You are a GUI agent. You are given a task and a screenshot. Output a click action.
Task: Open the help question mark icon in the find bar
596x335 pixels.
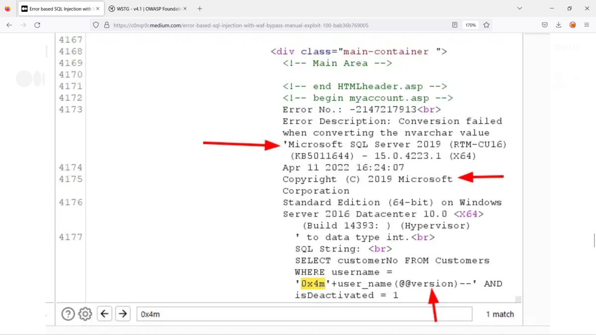click(68, 314)
